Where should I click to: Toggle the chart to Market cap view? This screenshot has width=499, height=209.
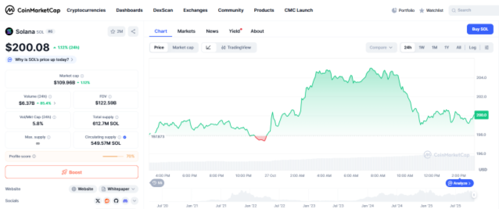coord(183,47)
